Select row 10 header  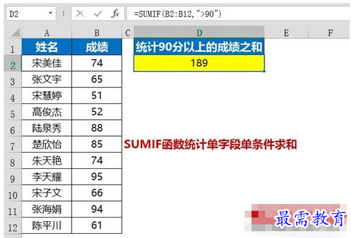[13, 193]
